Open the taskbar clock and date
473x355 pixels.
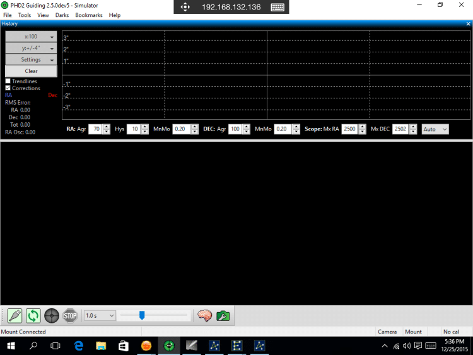coord(454,346)
